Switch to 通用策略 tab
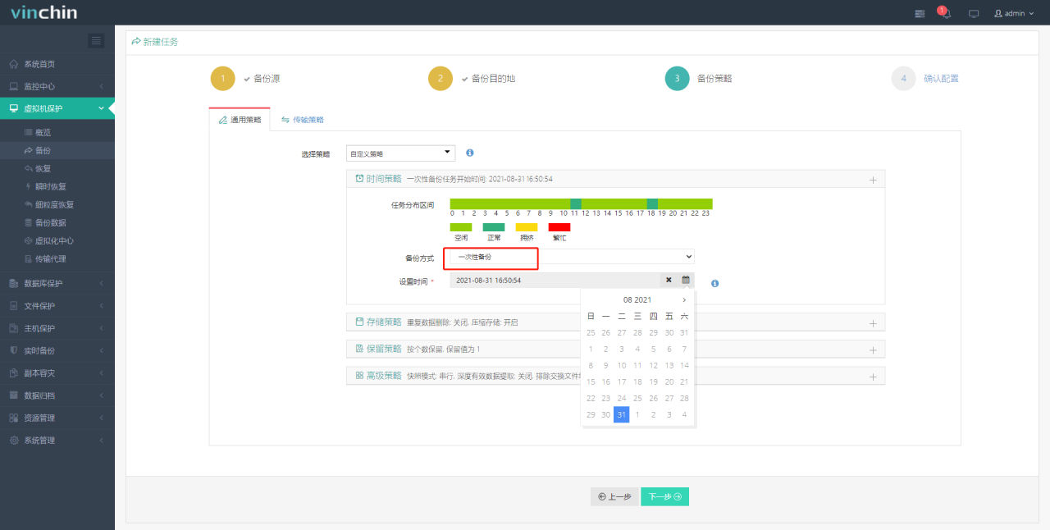1050x530 pixels. point(240,119)
